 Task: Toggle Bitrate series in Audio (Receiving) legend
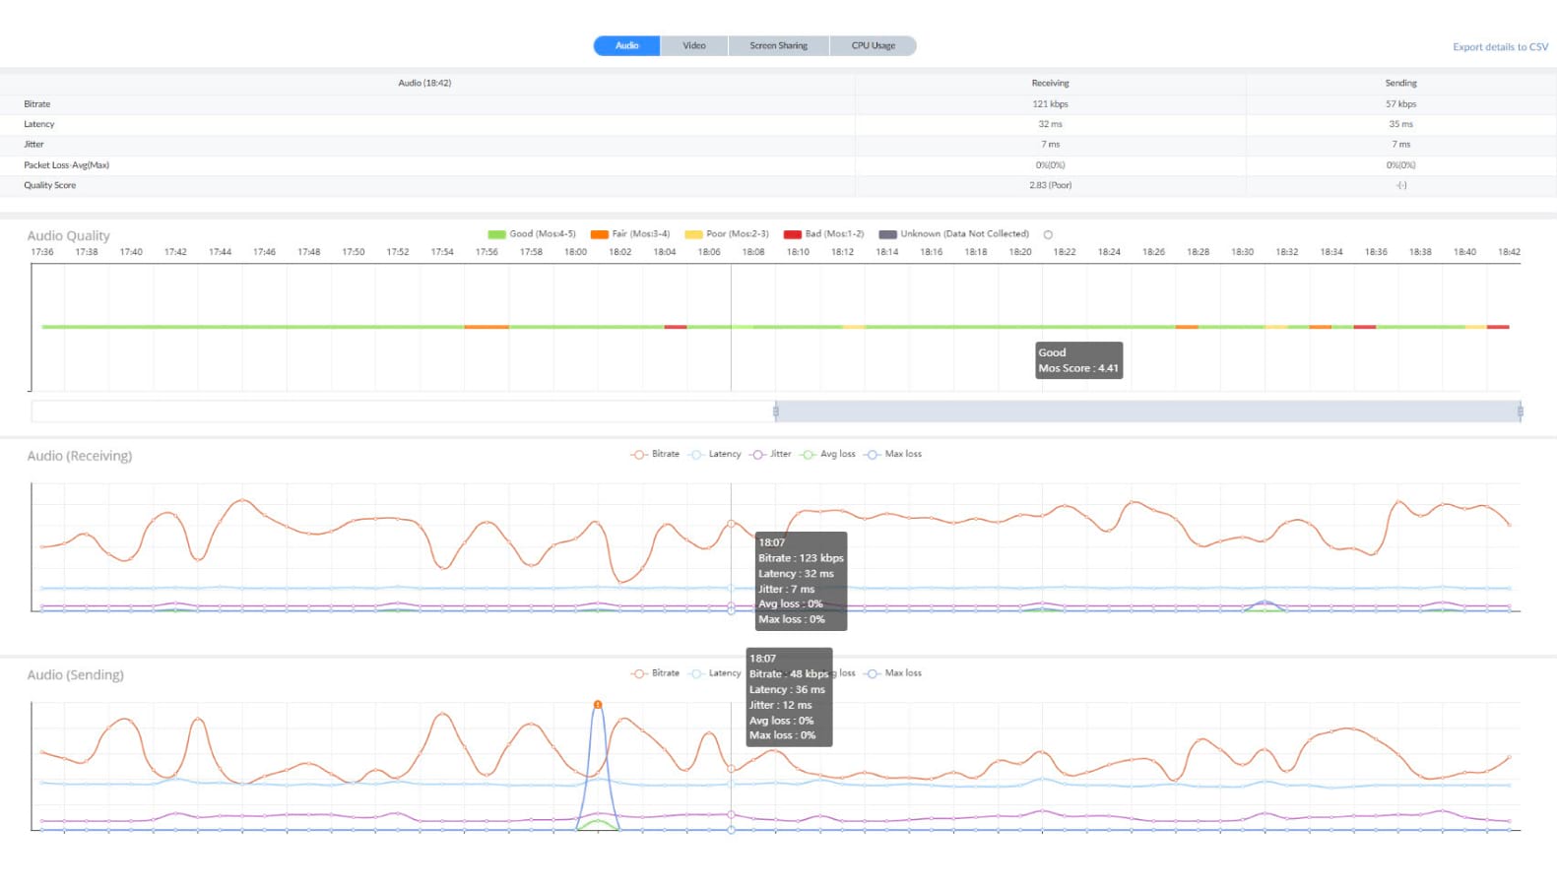pyautogui.click(x=639, y=455)
